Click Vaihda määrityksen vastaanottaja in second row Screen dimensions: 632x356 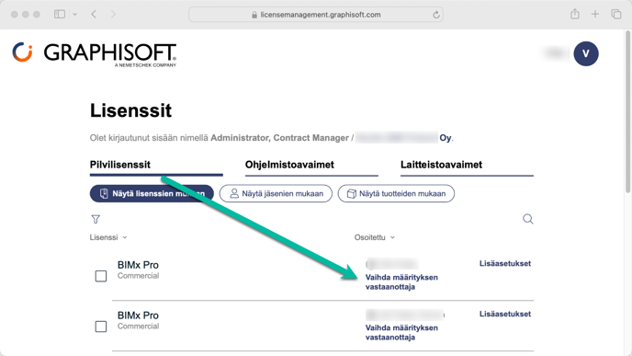coord(401,333)
